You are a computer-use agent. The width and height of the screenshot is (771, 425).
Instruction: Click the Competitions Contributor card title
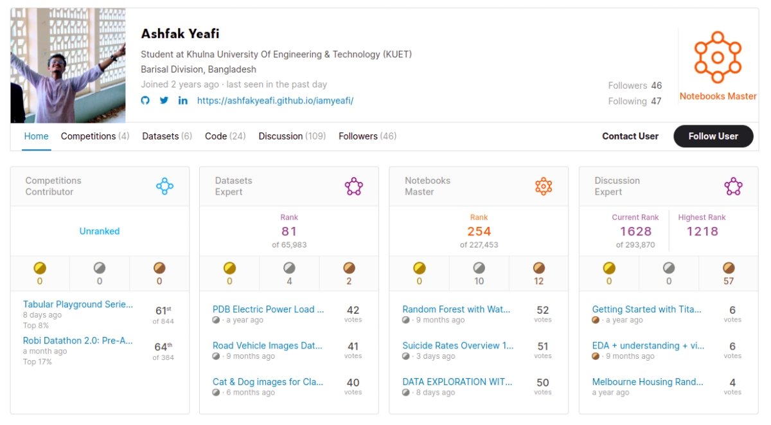click(53, 186)
